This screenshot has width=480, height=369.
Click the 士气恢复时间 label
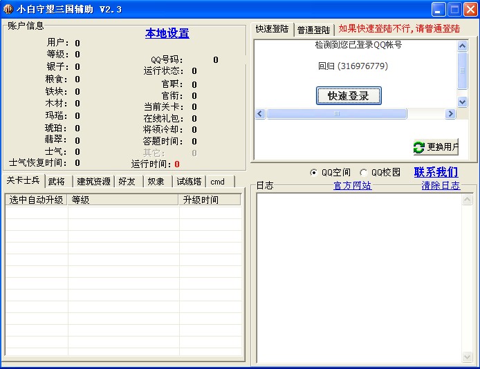pos(37,162)
